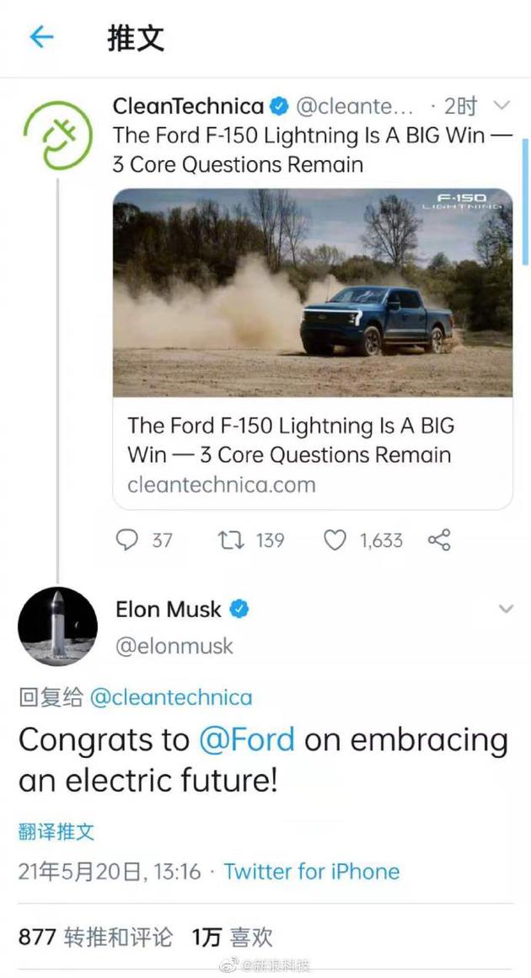Click the Twitter for iPhone source link
531x978 pixels.
[x=311, y=871]
